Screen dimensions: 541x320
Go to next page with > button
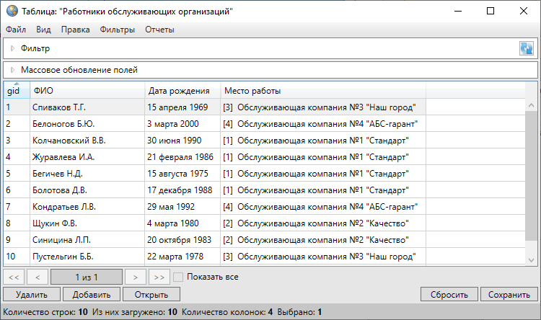[135, 276]
